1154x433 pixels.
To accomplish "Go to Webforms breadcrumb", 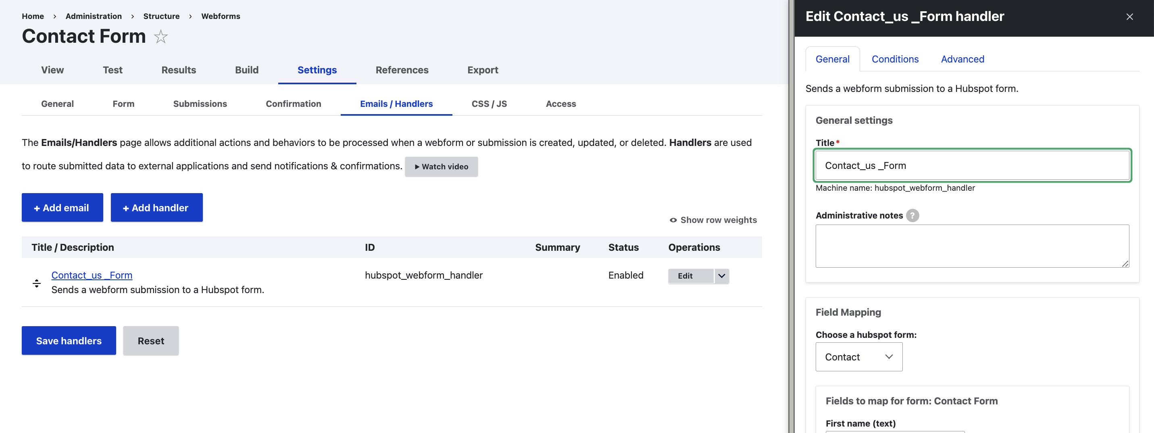I will [x=221, y=16].
